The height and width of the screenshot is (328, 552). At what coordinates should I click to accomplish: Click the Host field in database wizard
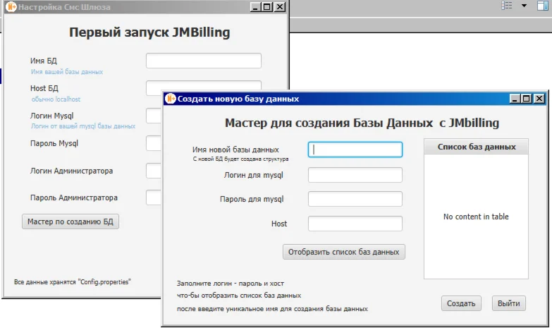point(355,224)
